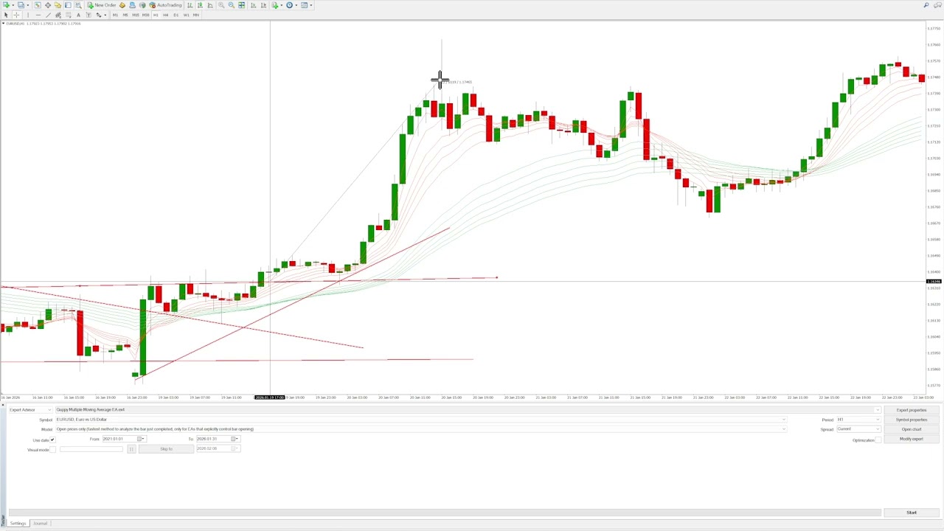
Task: Switch to M1 timeframe
Action: pos(115,15)
